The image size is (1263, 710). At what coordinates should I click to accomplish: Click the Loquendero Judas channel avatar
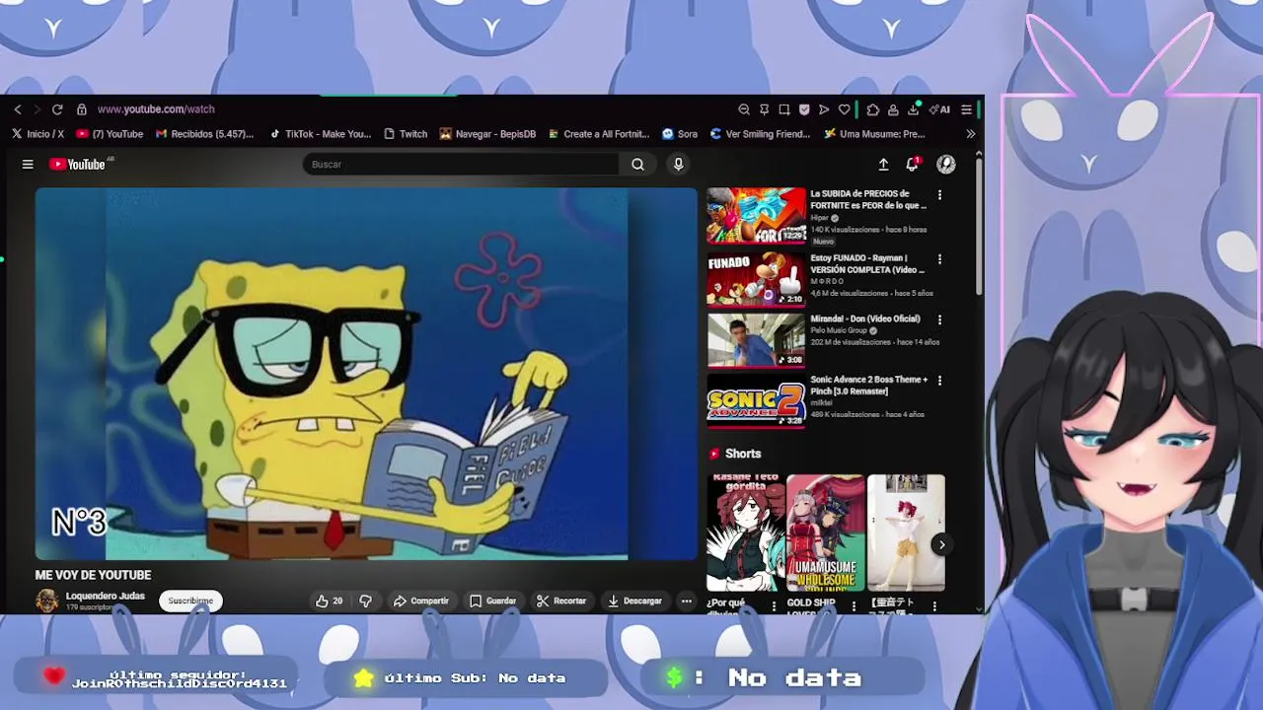pyautogui.click(x=47, y=601)
